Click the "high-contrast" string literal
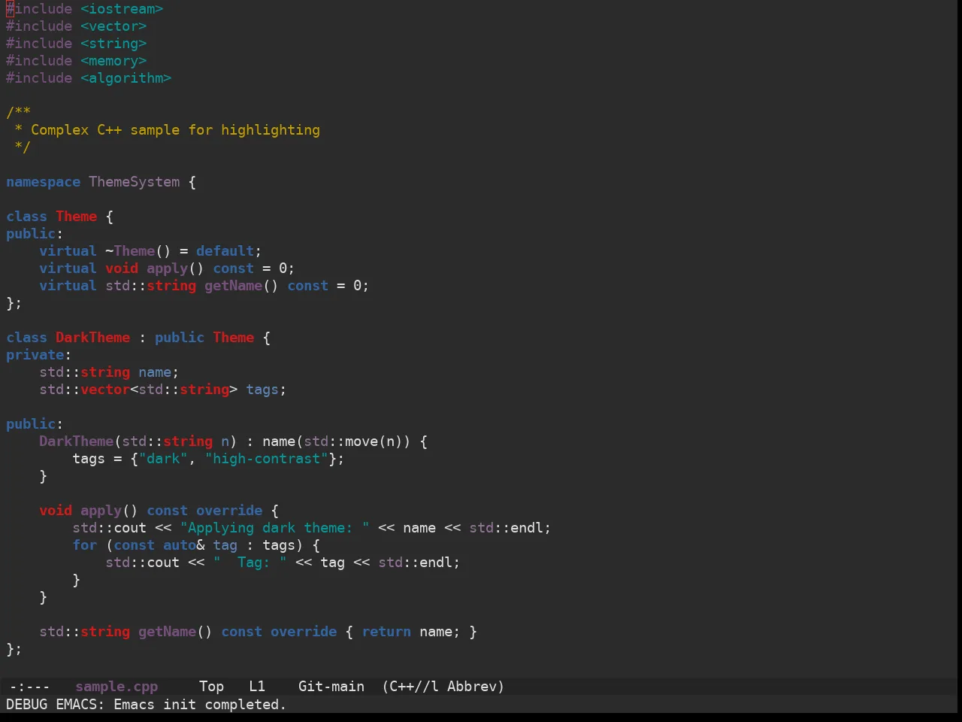 [266, 459]
